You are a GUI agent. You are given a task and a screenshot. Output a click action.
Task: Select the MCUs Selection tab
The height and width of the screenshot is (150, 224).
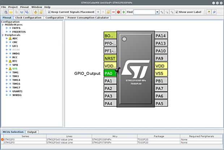(x=13, y=132)
